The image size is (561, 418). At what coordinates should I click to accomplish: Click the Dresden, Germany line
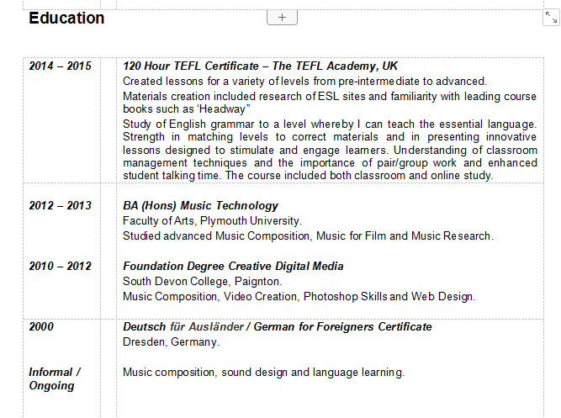[x=171, y=341]
